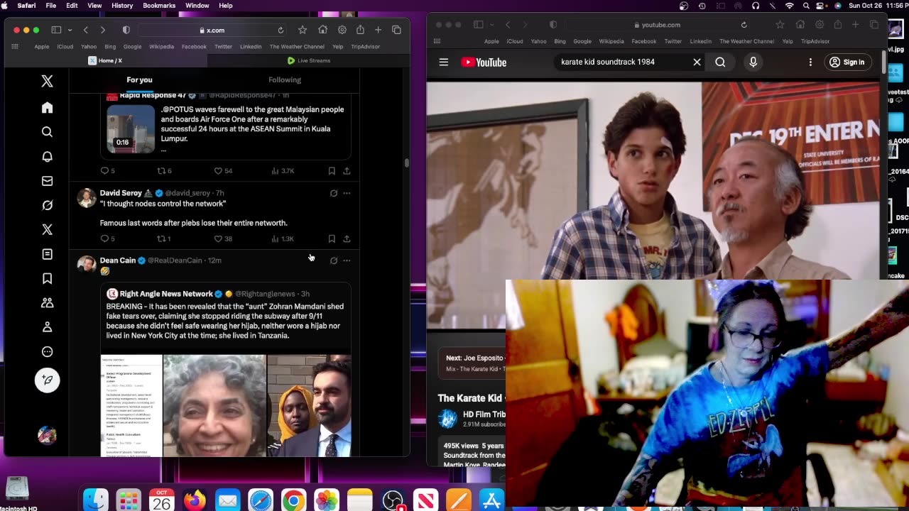Screen dimensions: 909x511
Task: Submit the YouTube search
Action: (720, 62)
